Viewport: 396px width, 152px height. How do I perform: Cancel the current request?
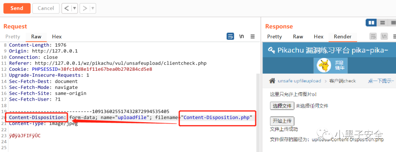tap(46, 8)
